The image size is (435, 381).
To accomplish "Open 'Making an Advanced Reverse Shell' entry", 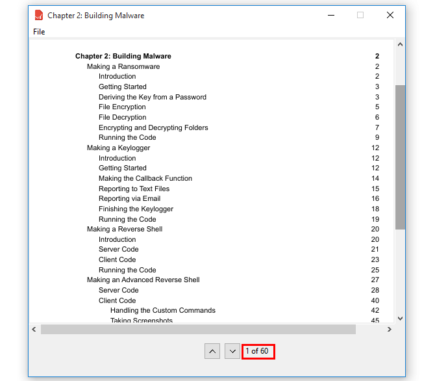I will [143, 280].
